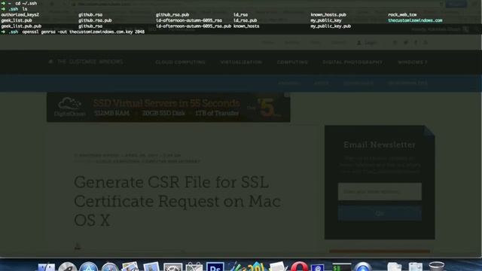Click id-afternoon-autumn-6095_rsa.pub in terminal listing
482x271 pixels.
coord(194,26)
